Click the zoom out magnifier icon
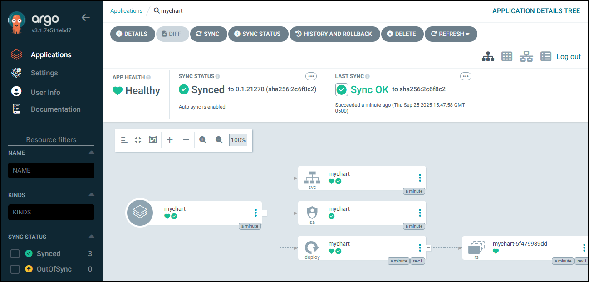The width and height of the screenshot is (589, 282). coord(219,140)
